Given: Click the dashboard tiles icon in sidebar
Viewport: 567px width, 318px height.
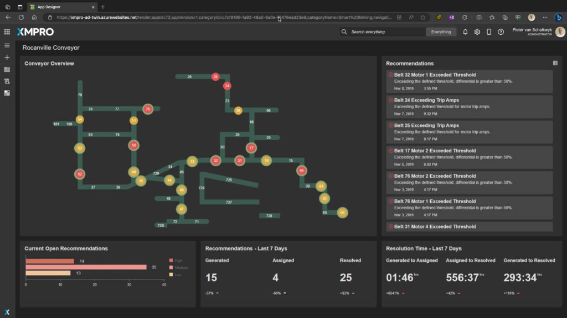Looking at the screenshot, I should 7,93.
